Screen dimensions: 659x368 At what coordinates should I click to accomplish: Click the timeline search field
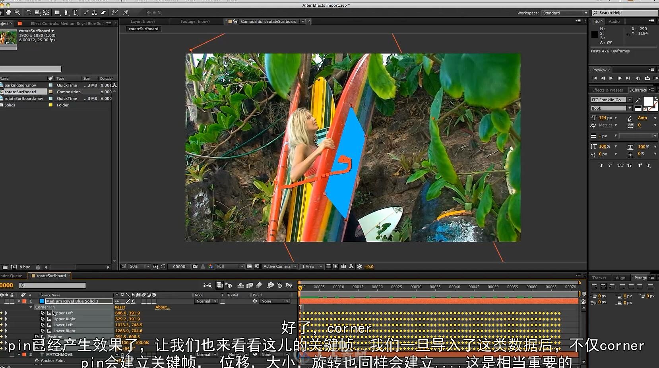(52, 285)
